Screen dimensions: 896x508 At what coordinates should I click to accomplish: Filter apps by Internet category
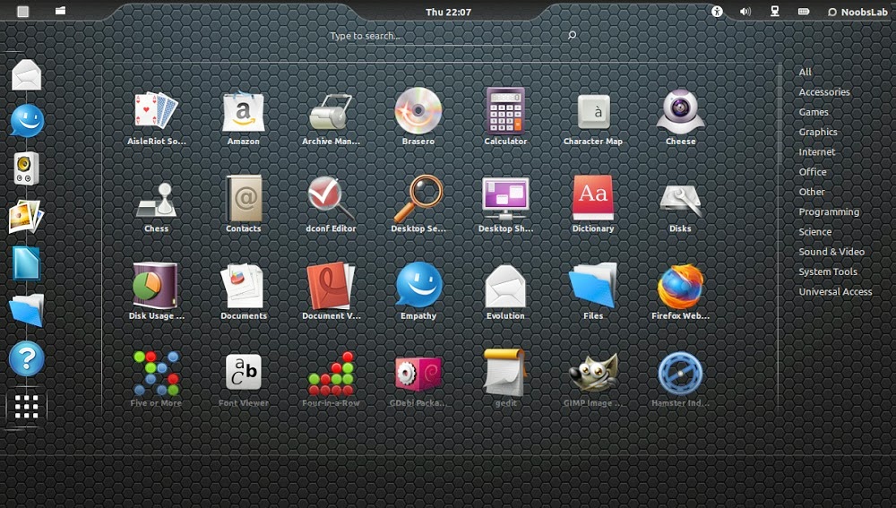point(816,152)
